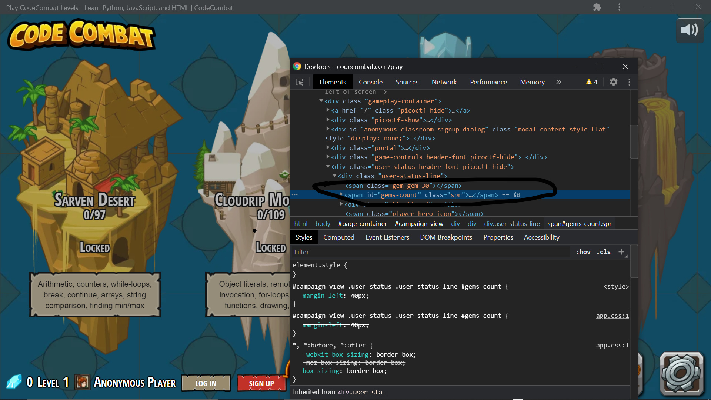
Task: Click the Styles pane vertical scrollbar
Action: [634, 261]
